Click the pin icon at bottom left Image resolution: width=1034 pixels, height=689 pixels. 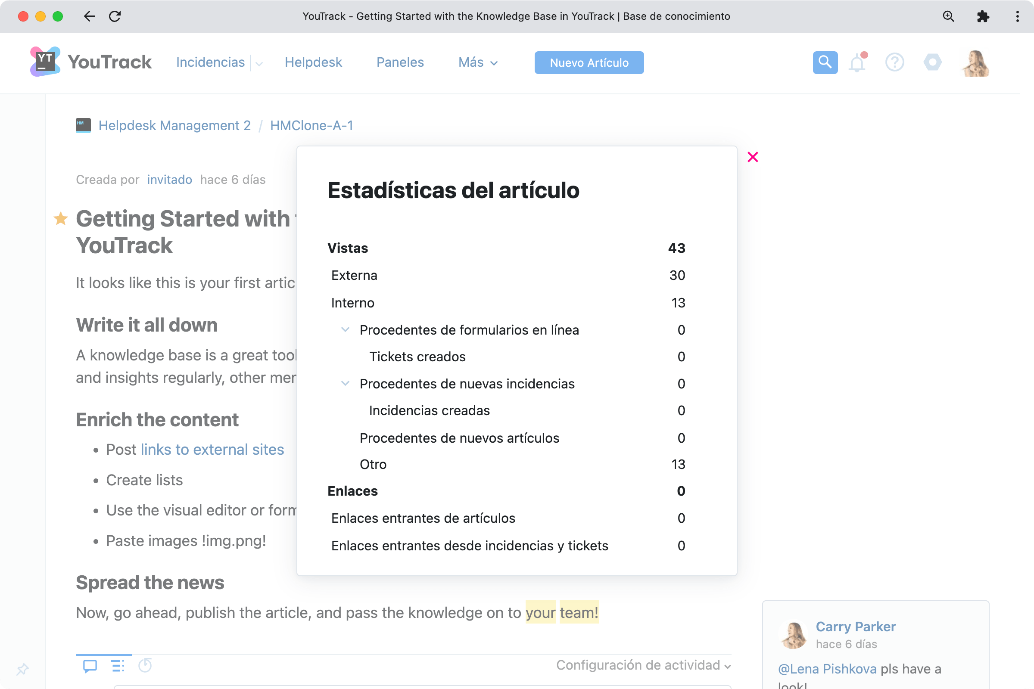pyautogui.click(x=22, y=669)
